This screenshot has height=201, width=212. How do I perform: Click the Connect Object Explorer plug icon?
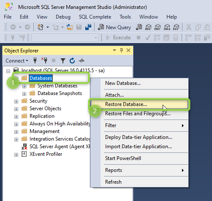coord(35,60)
